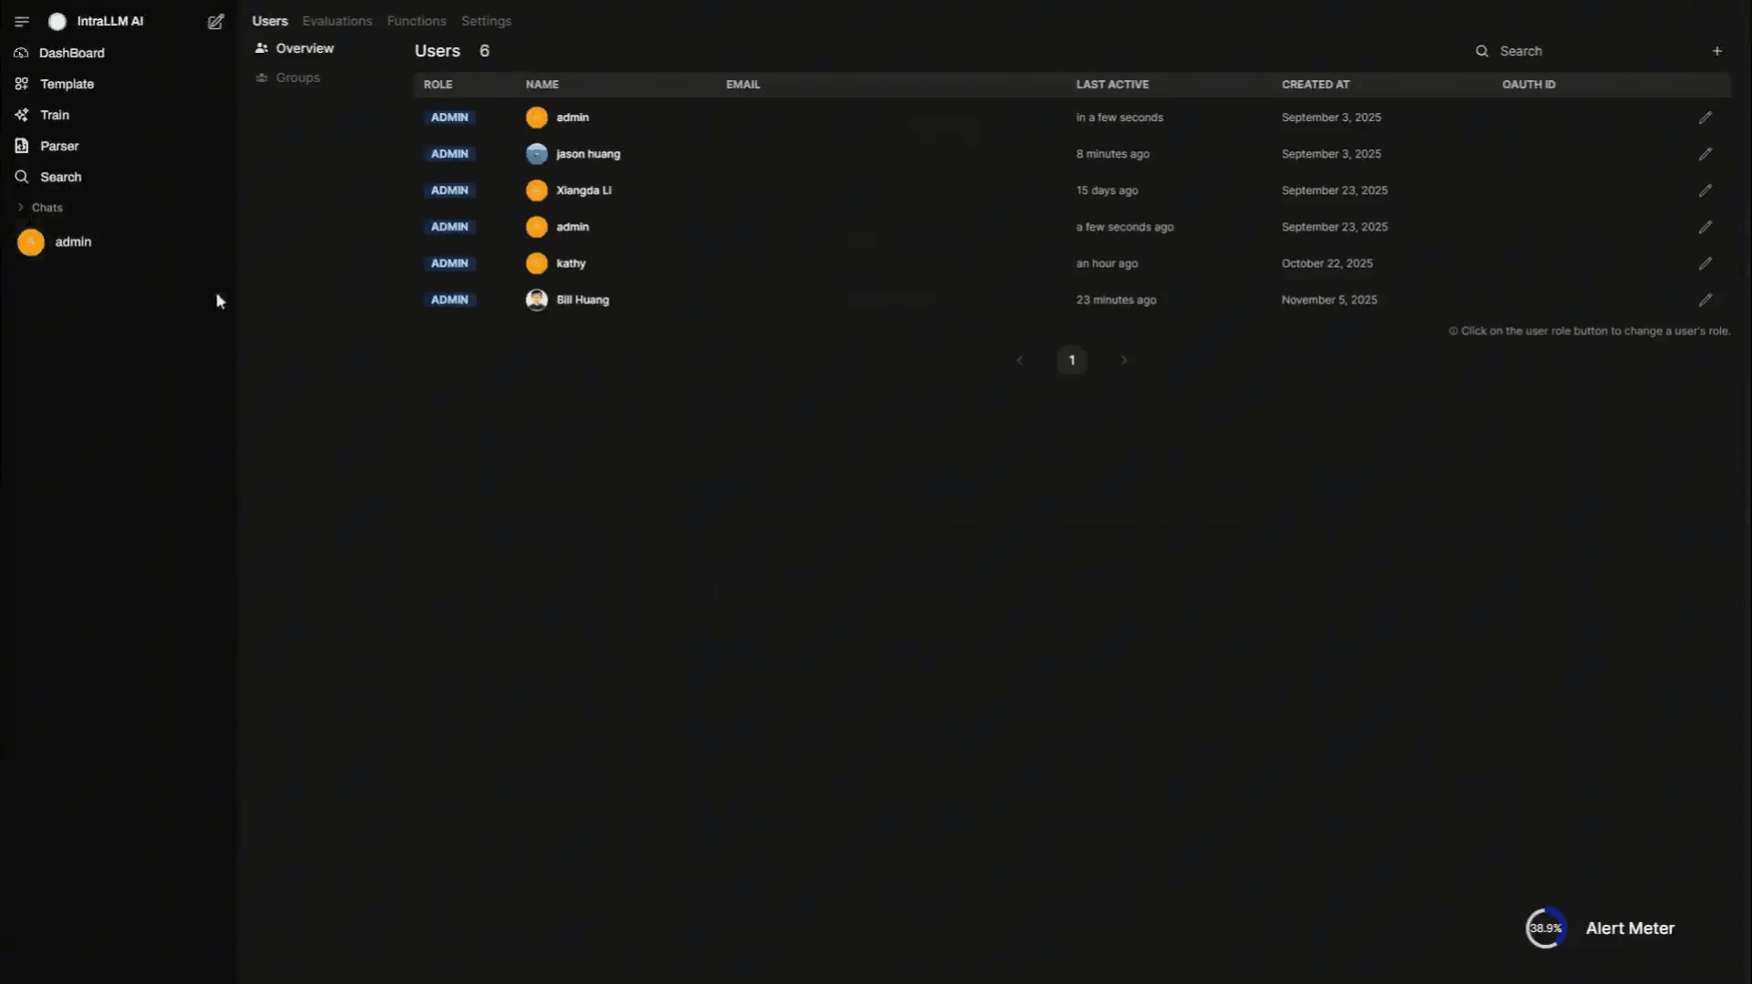The width and height of the screenshot is (1752, 984).
Task: Expand the Chats section
Action: pyautogui.click(x=40, y=208)
